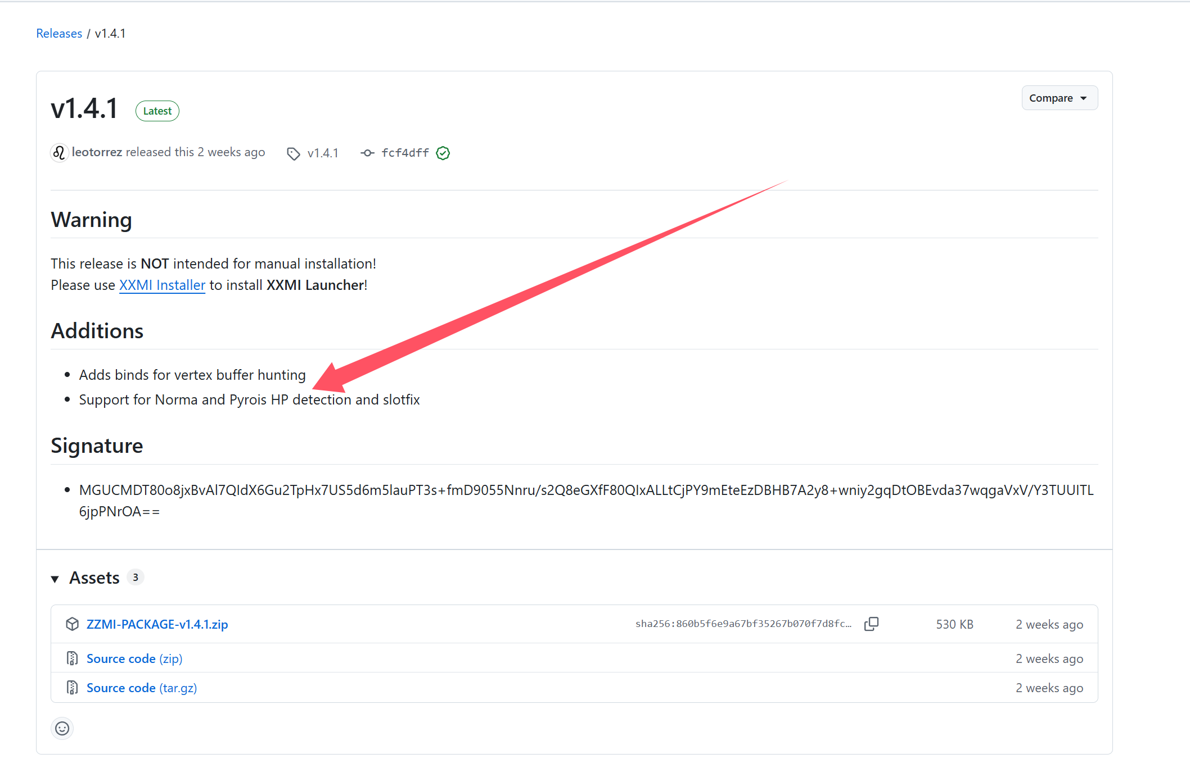Click the Assets count badge 3
1190x777 pixels.
pyautogui.click(x=135, y=577)
